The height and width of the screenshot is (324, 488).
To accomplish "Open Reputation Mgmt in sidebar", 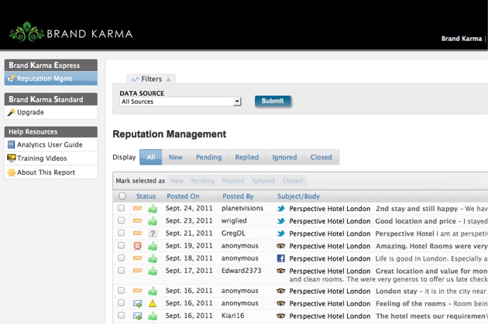I will point(50,79).
